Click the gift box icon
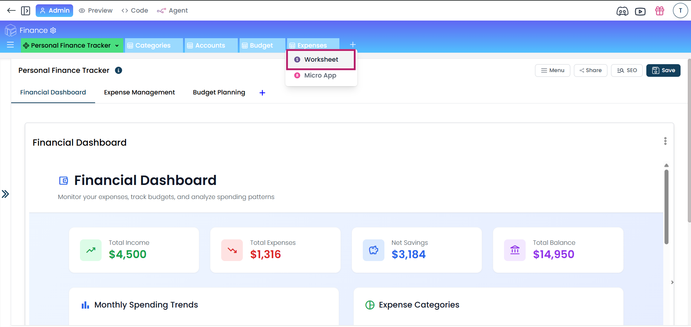The height and width of the screenshot is (327, 691). click(x=660, y=11)
